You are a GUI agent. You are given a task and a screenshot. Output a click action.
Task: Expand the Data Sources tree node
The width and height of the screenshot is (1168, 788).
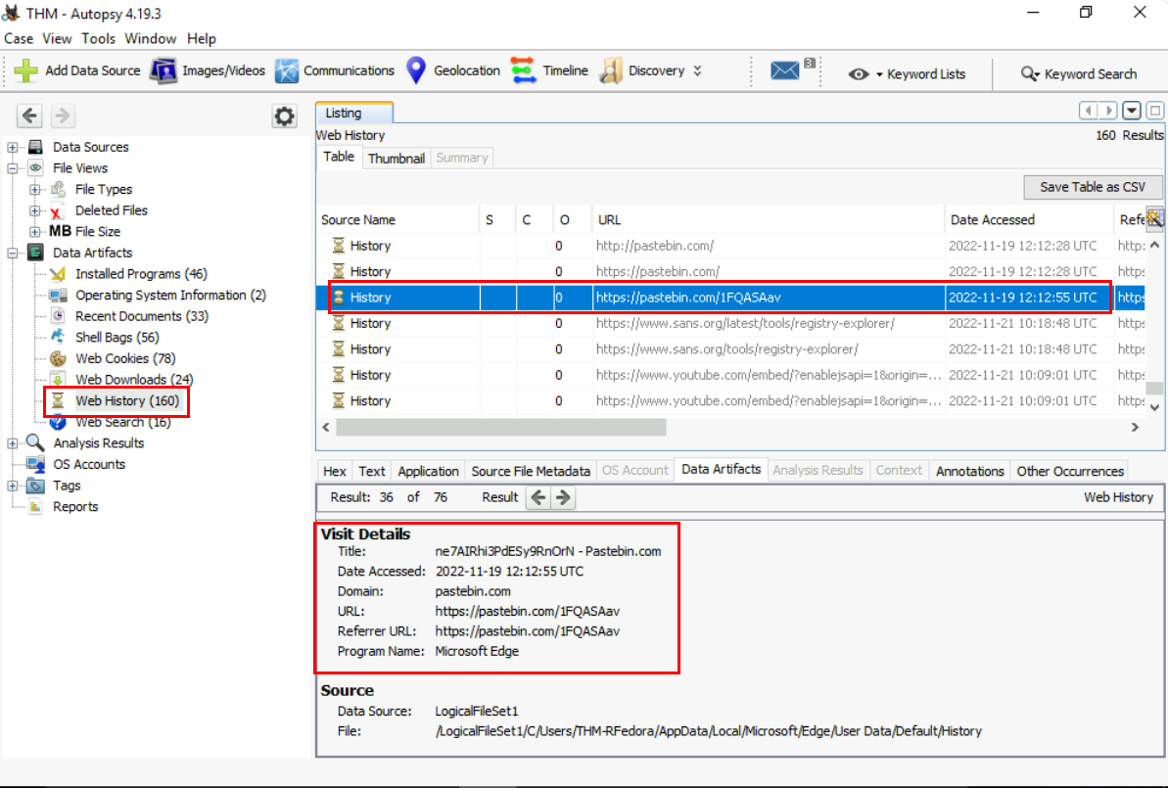click(13, 148)
